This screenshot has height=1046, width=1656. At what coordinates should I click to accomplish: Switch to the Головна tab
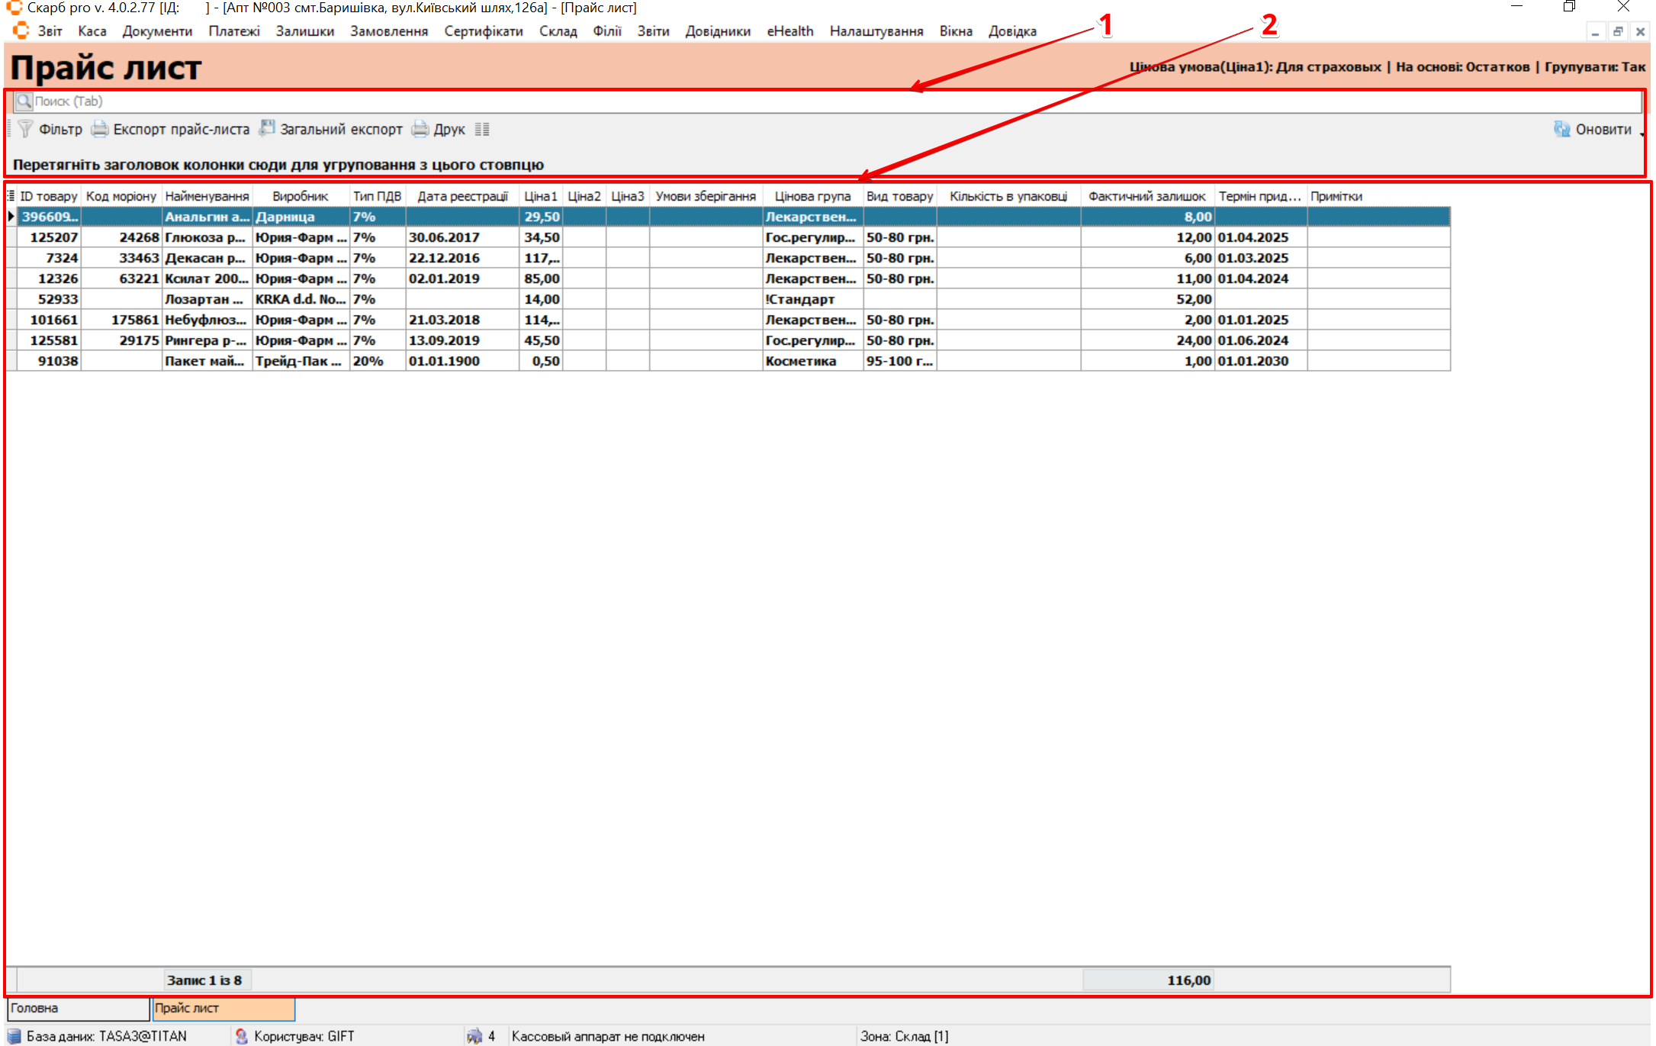(76, 1008)
